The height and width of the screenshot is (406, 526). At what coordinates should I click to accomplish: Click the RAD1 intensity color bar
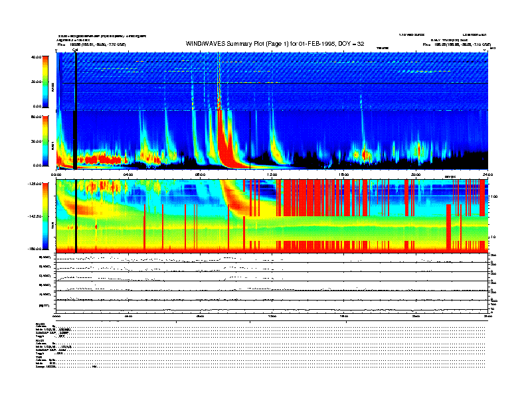(x=45, y=141)
